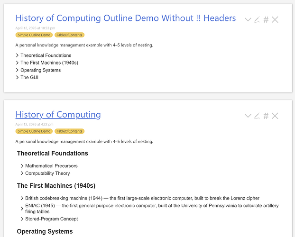Expand the Mathematical Precursors entry
Viewport: 295px width, 237px height.
pos(22,166)
